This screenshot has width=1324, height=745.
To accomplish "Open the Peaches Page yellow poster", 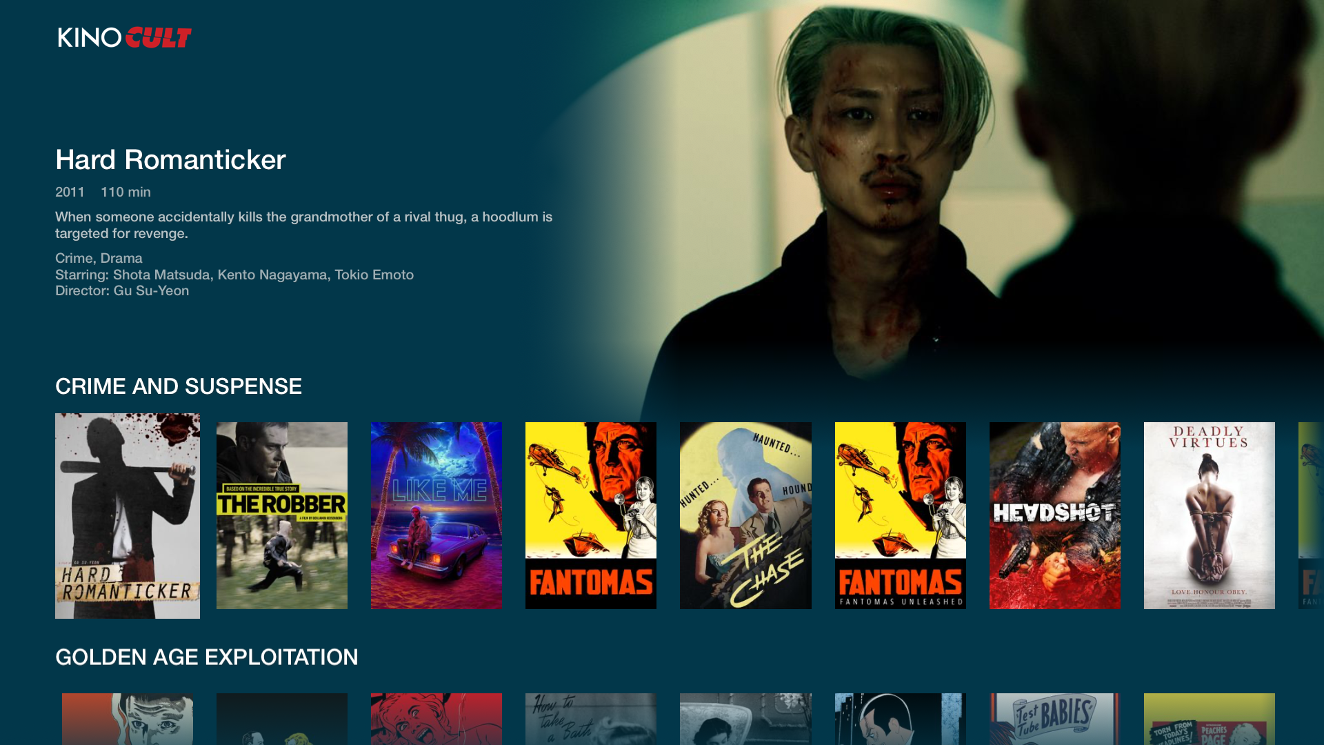I will pyautogui.click(x=1209, y=719).
